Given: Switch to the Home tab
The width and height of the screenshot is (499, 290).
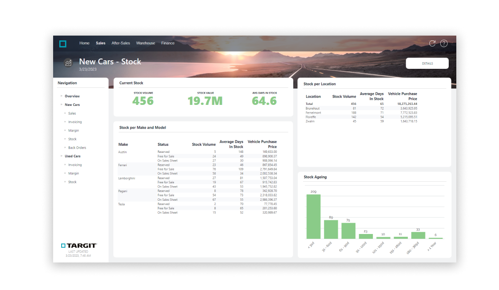Looking at the screenshot, I should tap(84, 43).
